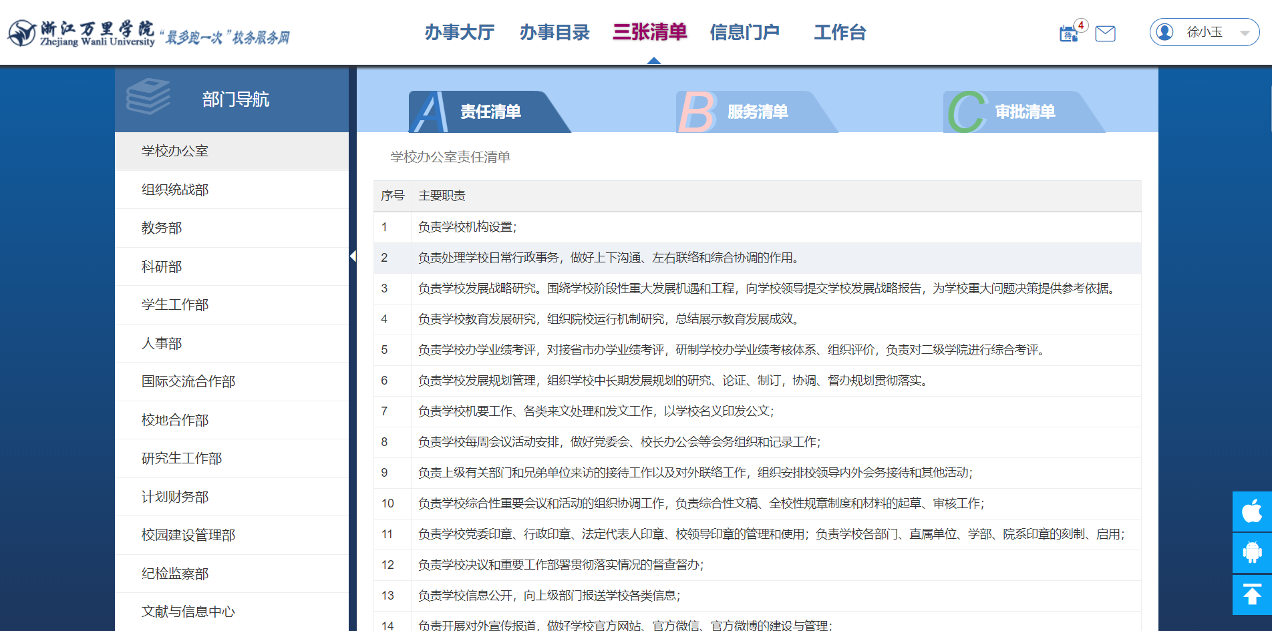1272x631 pixels.
Task: Collapse the sidebar with the left arrow handle
Action: 353,256
